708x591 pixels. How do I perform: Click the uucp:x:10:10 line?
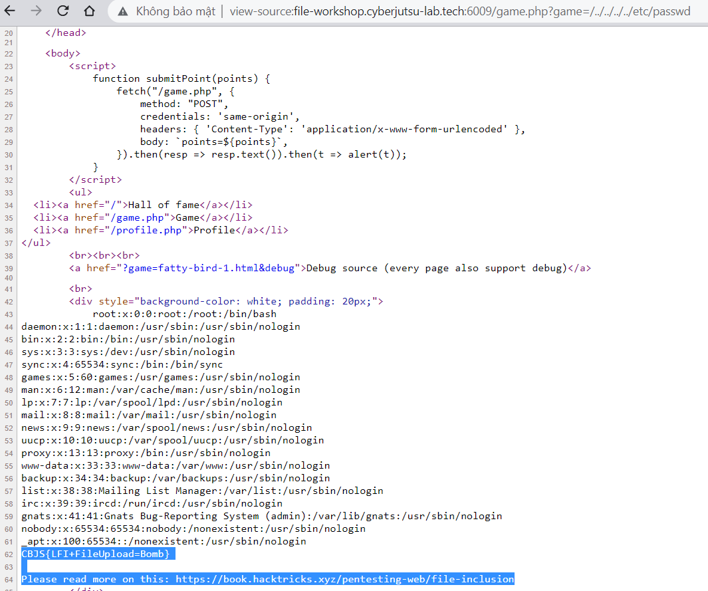172,440
